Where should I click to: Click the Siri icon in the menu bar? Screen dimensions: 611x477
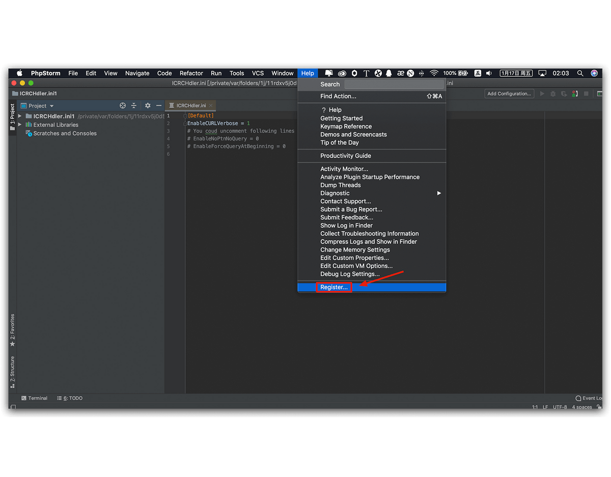click(x=594, y=73)
